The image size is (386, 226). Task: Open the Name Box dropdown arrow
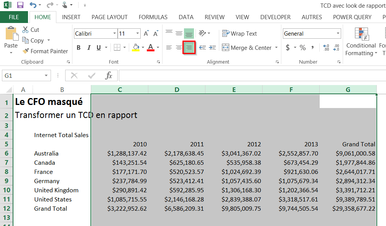click(46, 76)
